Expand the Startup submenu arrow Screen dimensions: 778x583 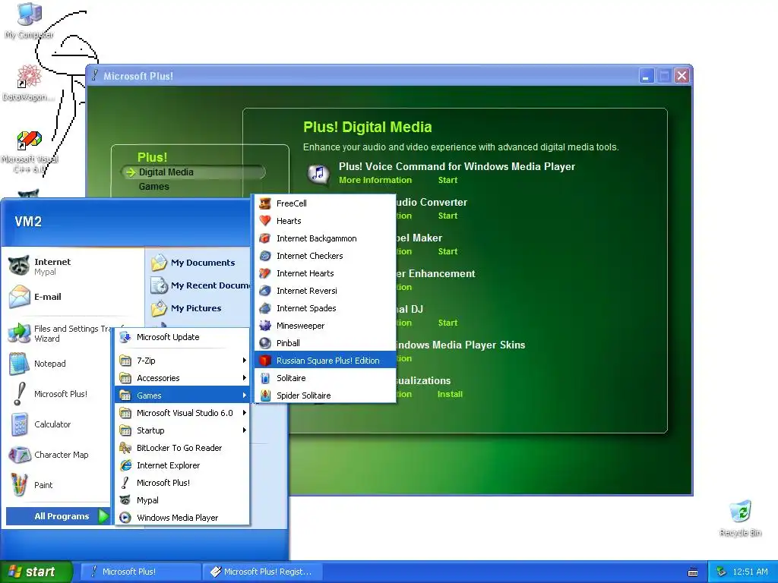pos(244,430)
